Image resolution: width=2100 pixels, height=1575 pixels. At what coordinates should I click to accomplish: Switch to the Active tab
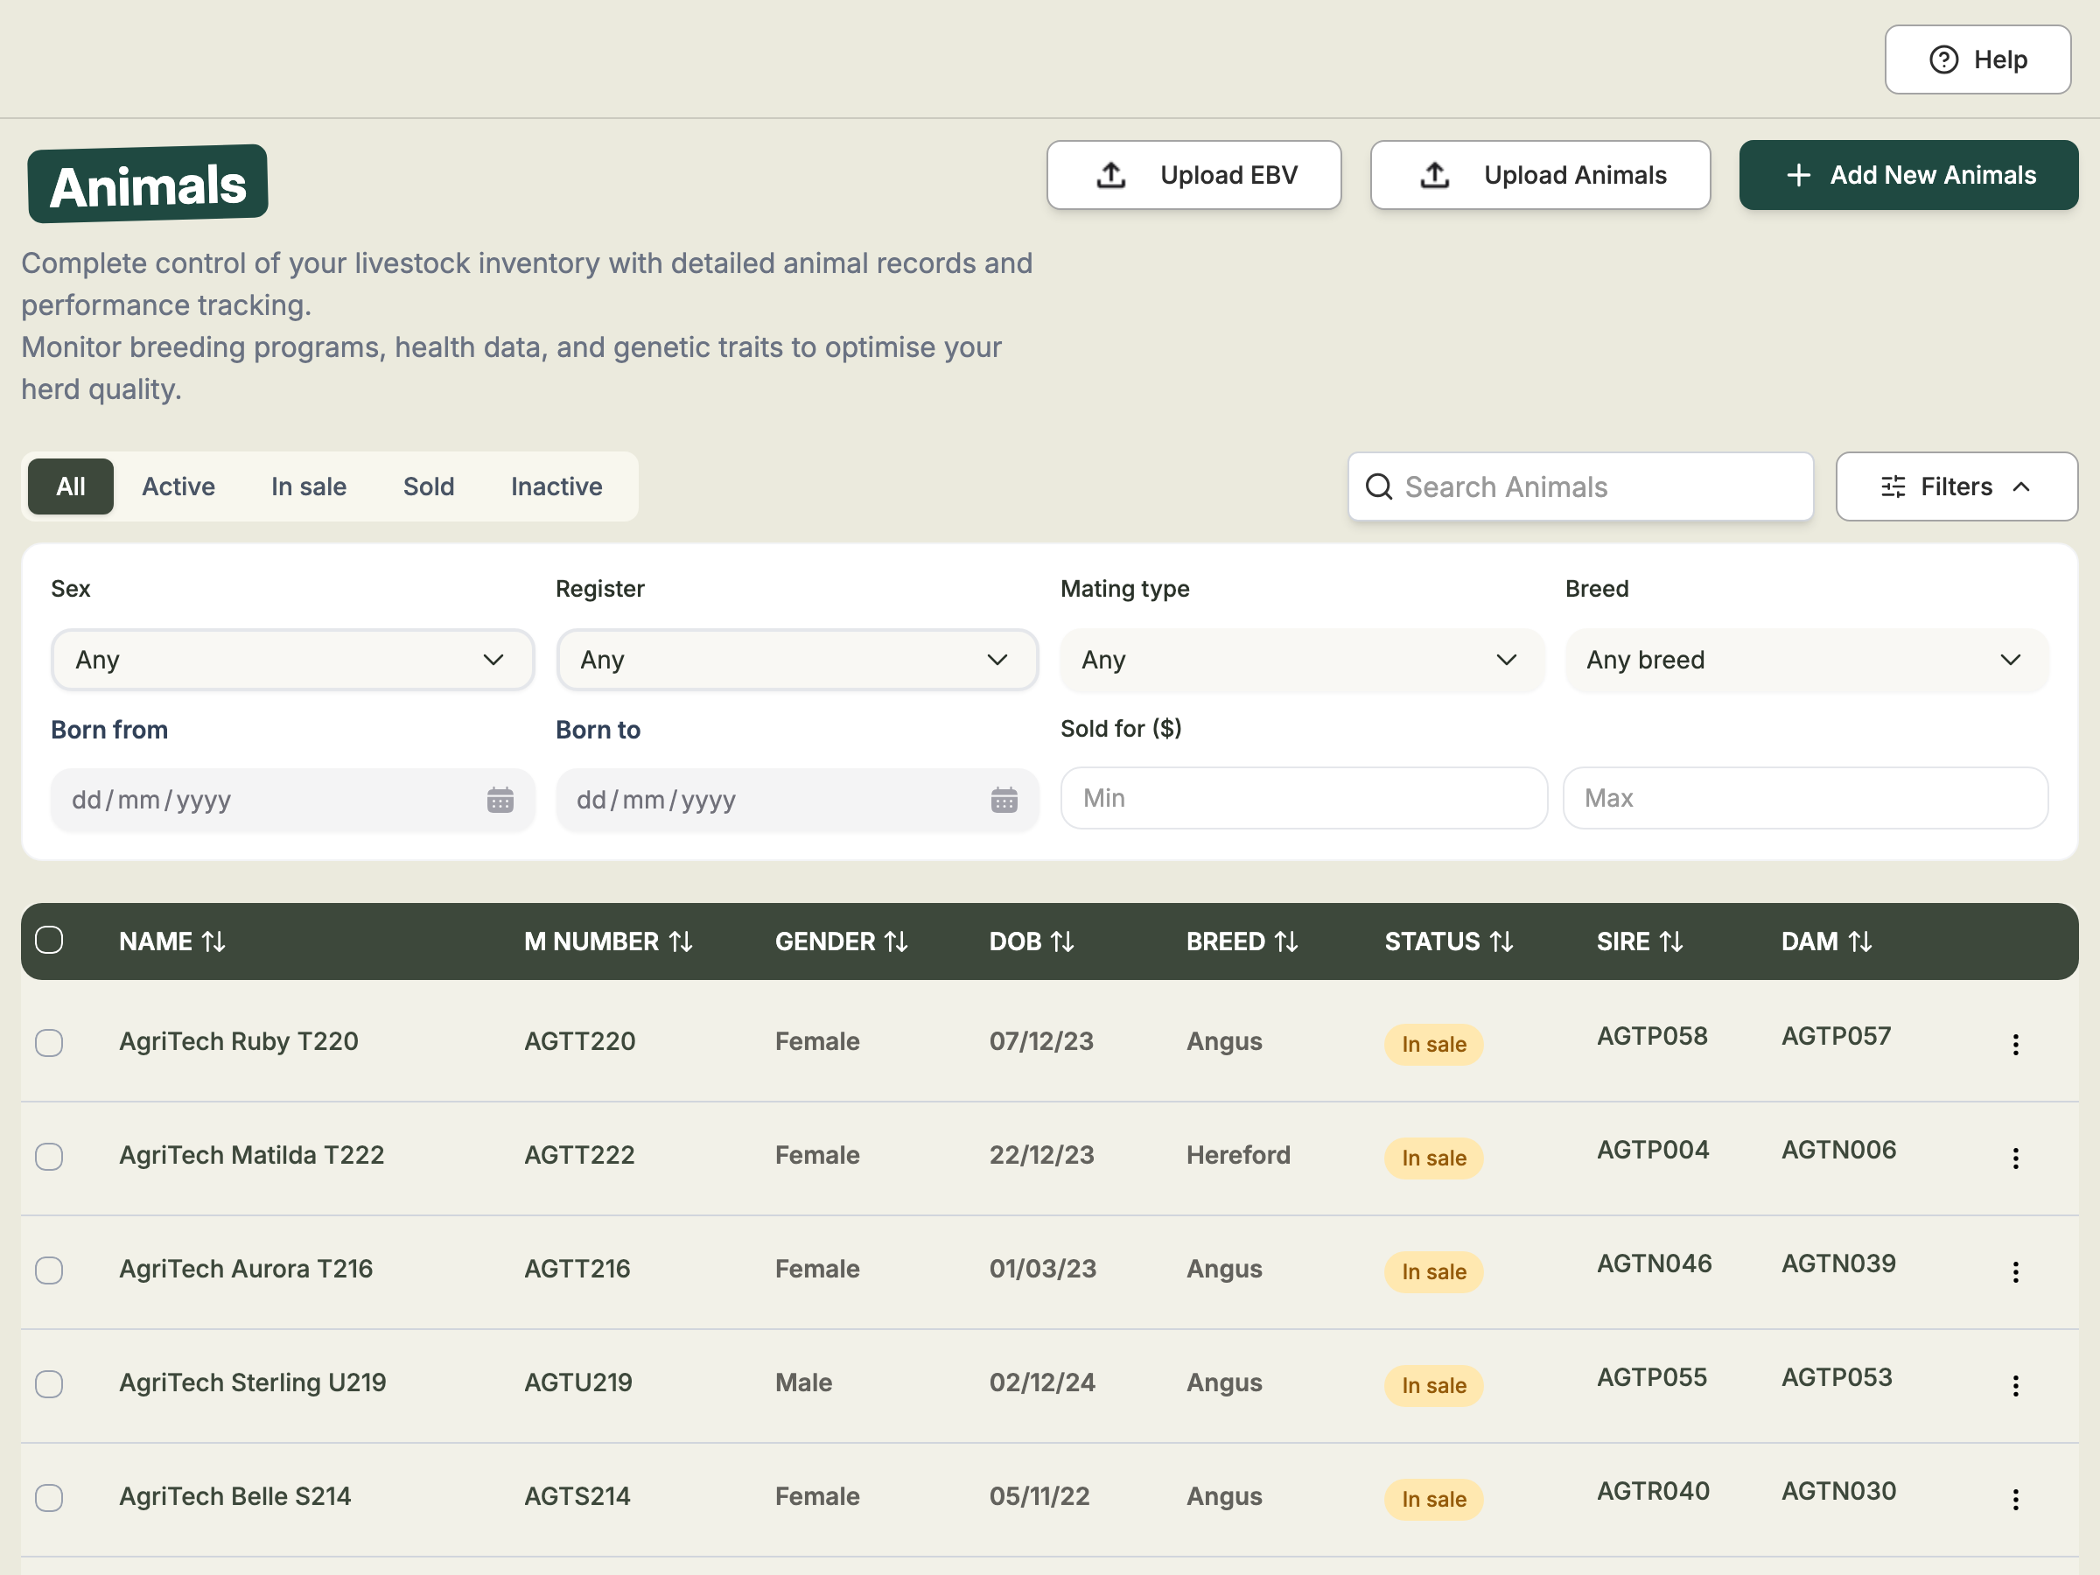click(x=178, y=486)
